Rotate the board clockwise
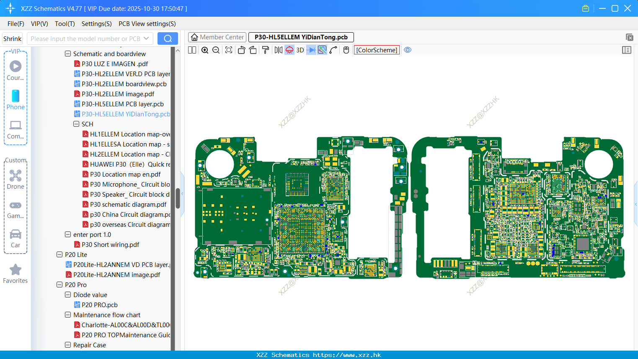 tap(253, 50)
